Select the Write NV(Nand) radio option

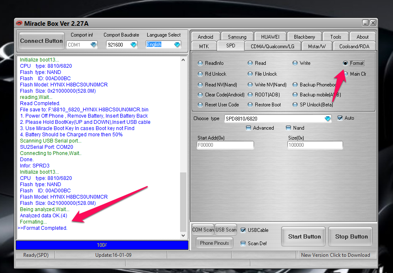point(250,85)
